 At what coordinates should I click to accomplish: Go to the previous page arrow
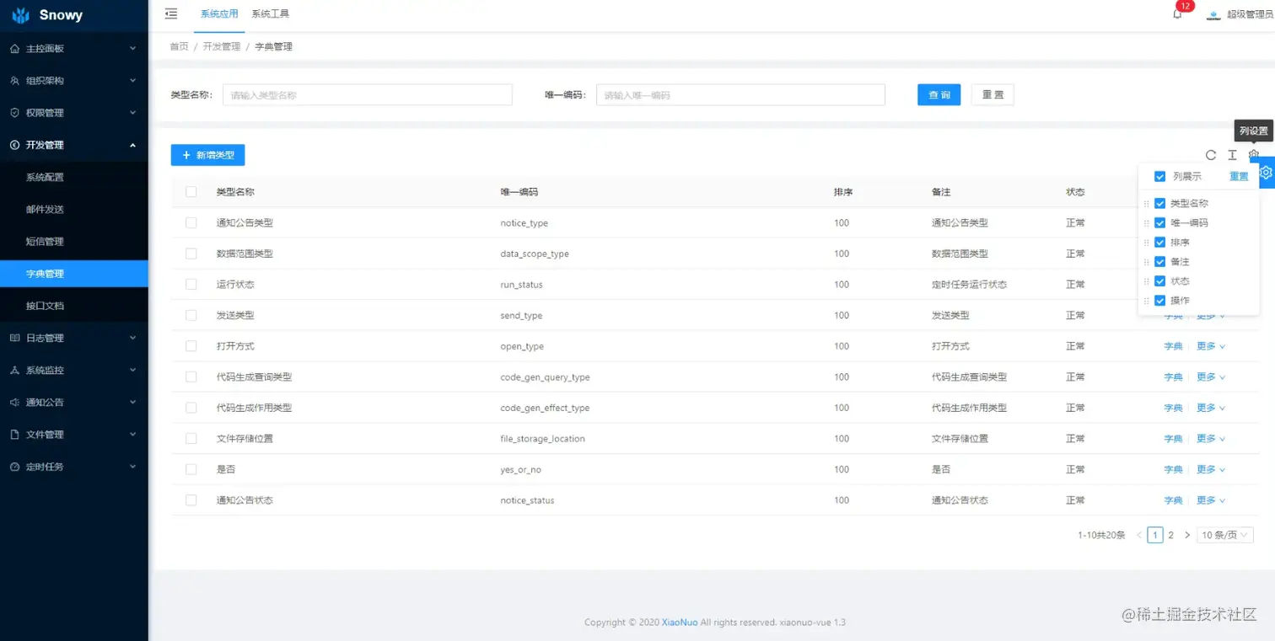tap(1139, 535)
